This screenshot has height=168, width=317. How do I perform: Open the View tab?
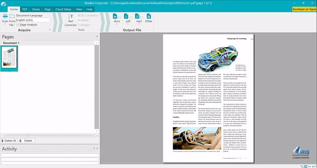coord(79,9)
